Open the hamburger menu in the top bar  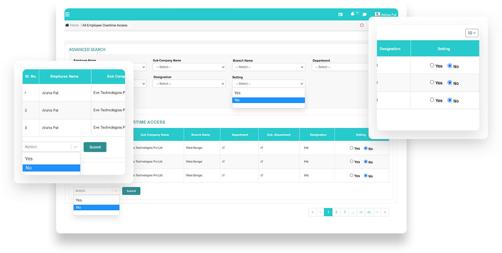pyautogui.click(x=67, y=14)
